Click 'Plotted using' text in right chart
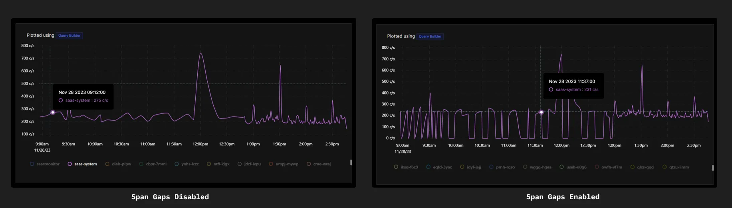The height and width of the screenshot is (208, 732). tap(401, 36)
